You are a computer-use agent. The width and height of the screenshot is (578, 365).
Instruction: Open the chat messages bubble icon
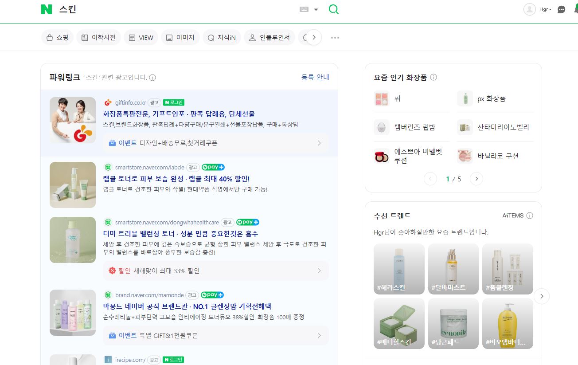pos(561,9)
